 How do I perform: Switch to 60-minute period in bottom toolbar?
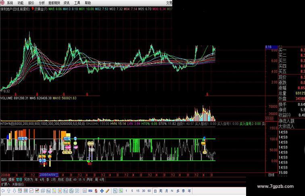[149, 191]
